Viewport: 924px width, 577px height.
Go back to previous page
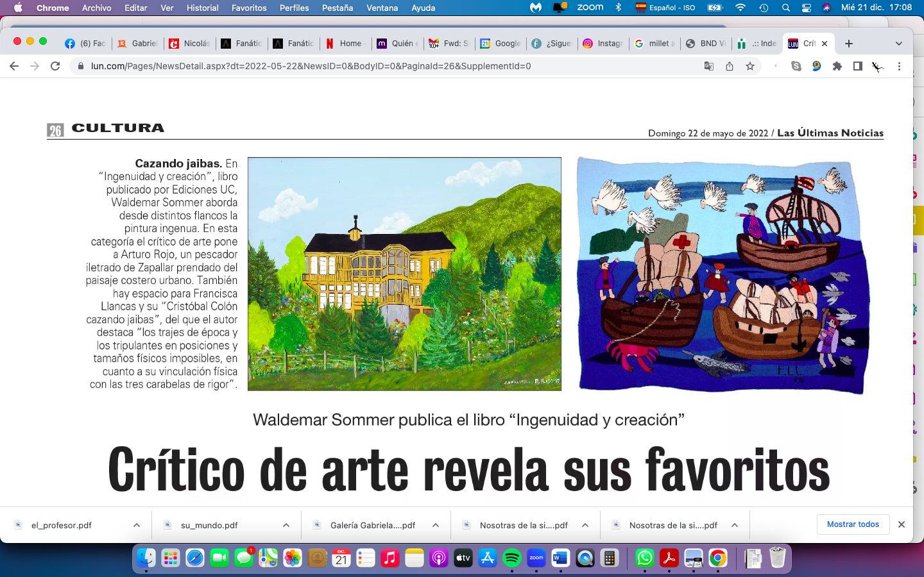coord(14,66)
